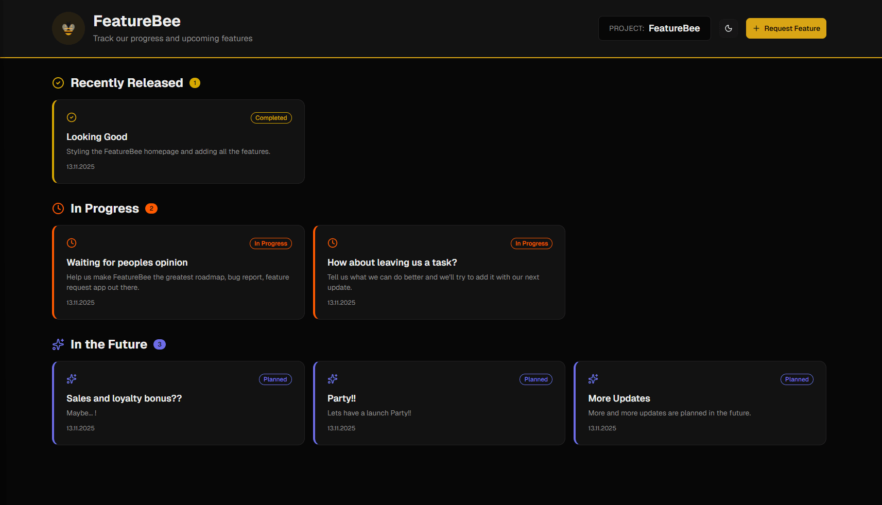This screenshot has width=882, height=505.
Task: Click the sparkles icon on the Party!! card
Action: click(x=332, y=379)
